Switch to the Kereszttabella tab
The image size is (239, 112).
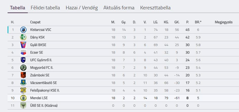click(155, 8)
